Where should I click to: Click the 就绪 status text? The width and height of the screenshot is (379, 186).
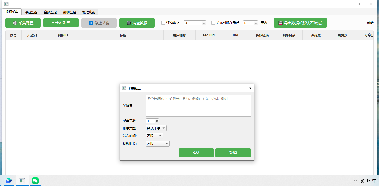click(x=370, y=23)
